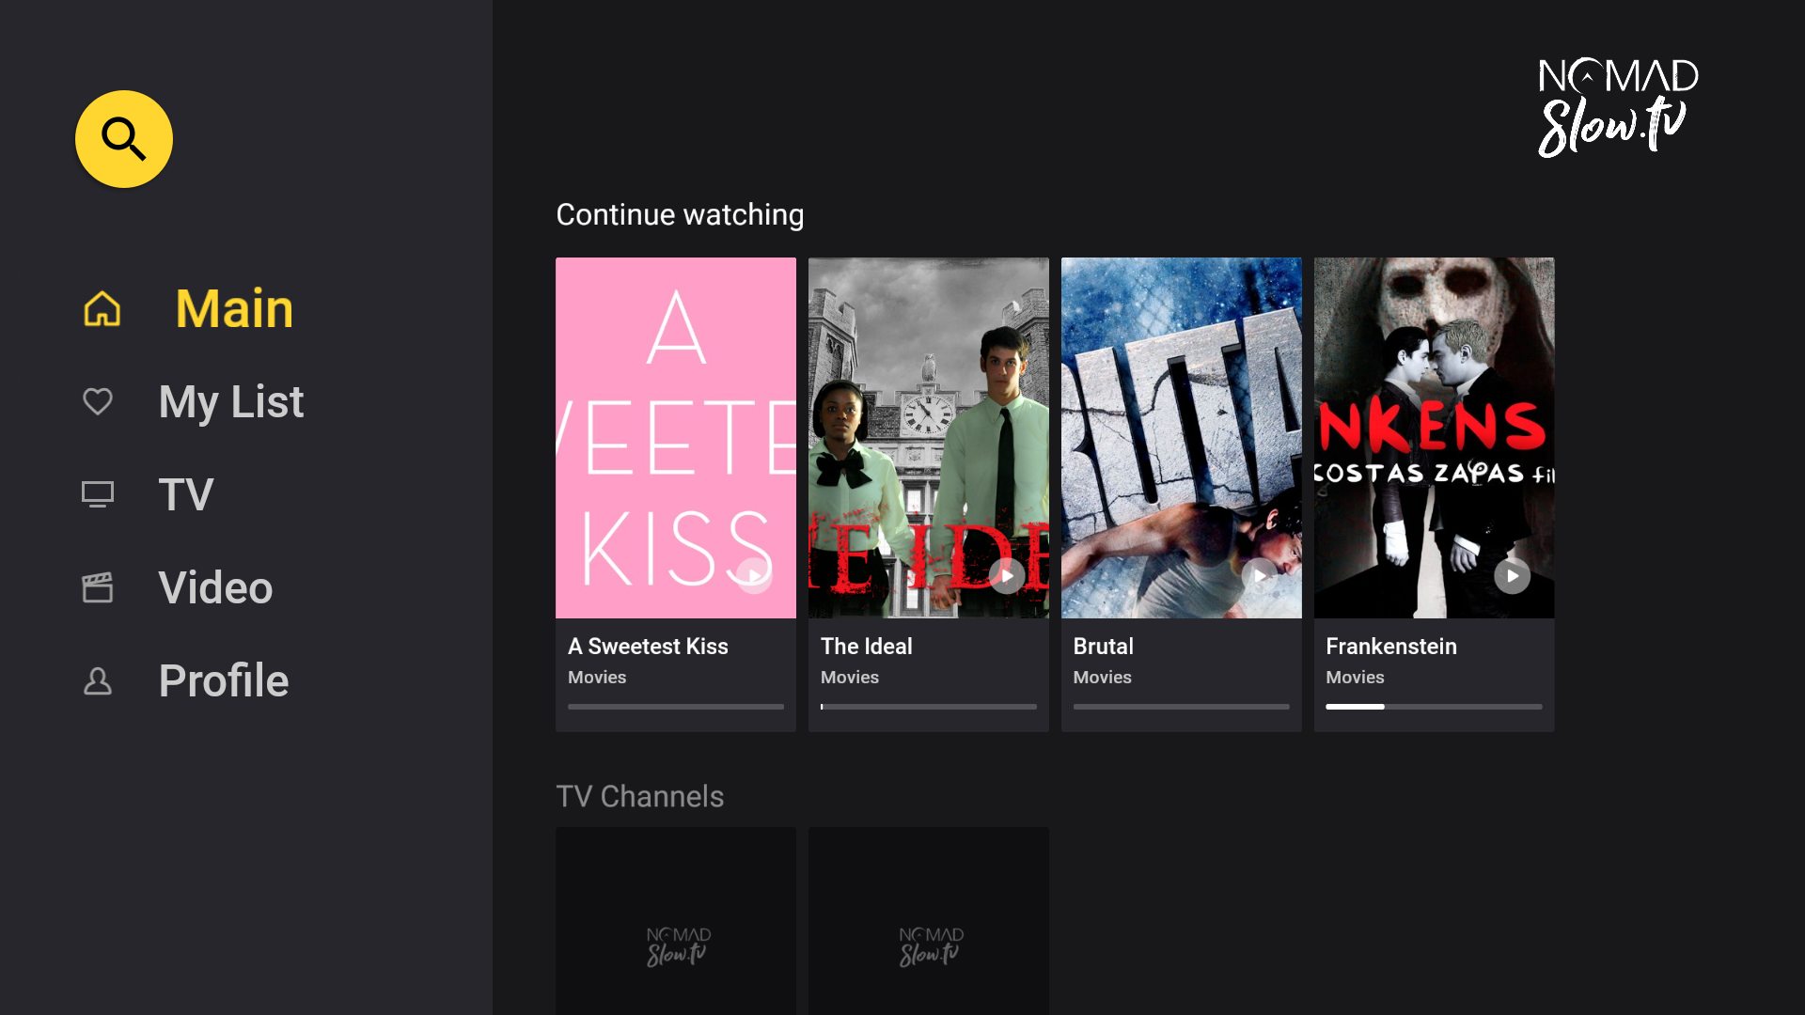Click the yellow search button
The height and width of the screenshot is (1015, 1805).
pos(124,139)
